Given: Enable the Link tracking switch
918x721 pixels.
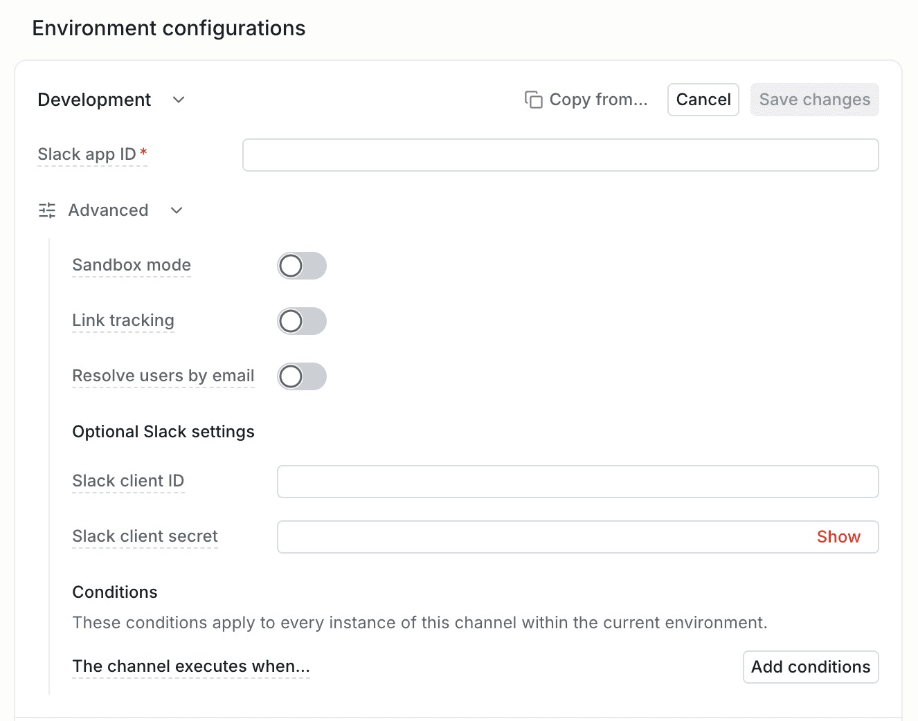Looking at the screenshot, I should (302, 321).
